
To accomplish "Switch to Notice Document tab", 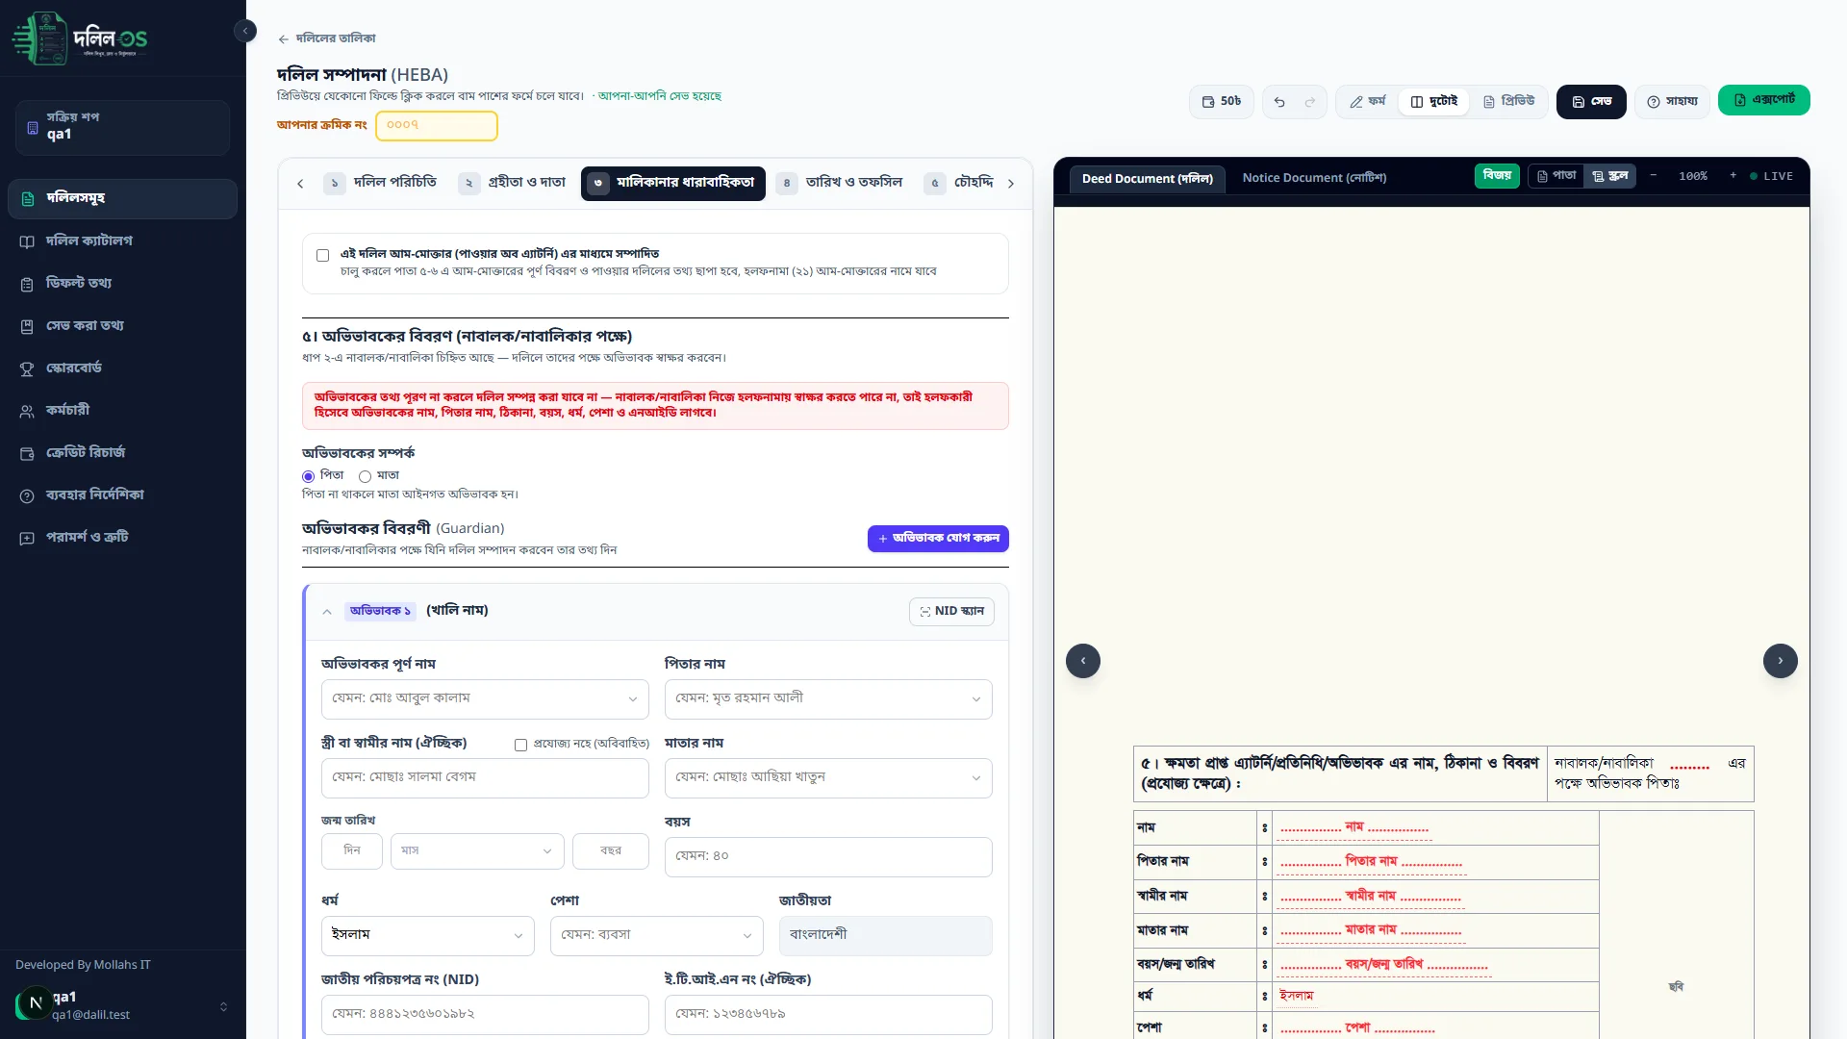I will [x=1314, y=178].
